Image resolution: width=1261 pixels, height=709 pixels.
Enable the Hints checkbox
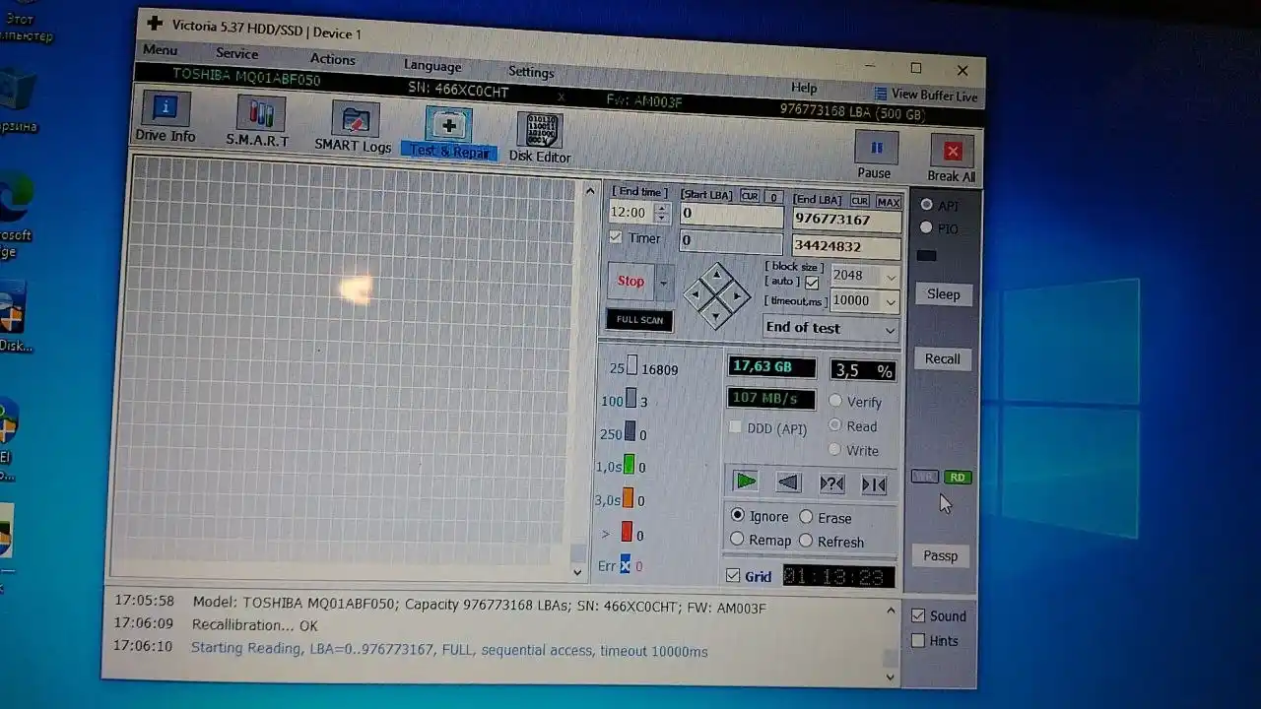[918, 640]
